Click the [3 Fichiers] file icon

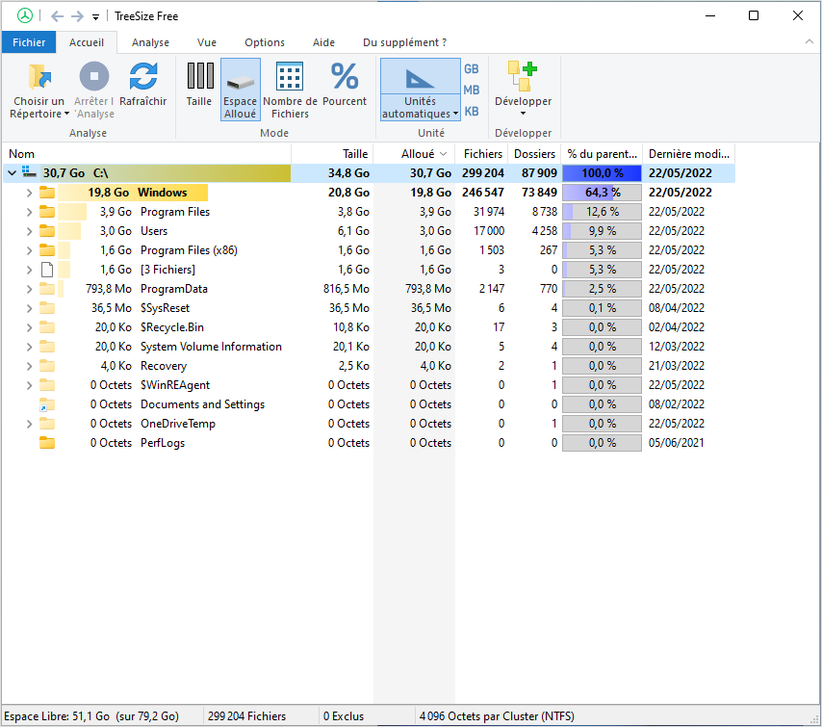(x=47, y=269)
